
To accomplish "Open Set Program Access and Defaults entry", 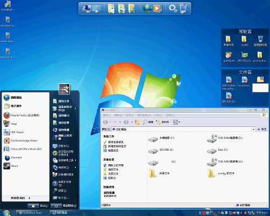I will pyautogui.click(x=63, y=153).
